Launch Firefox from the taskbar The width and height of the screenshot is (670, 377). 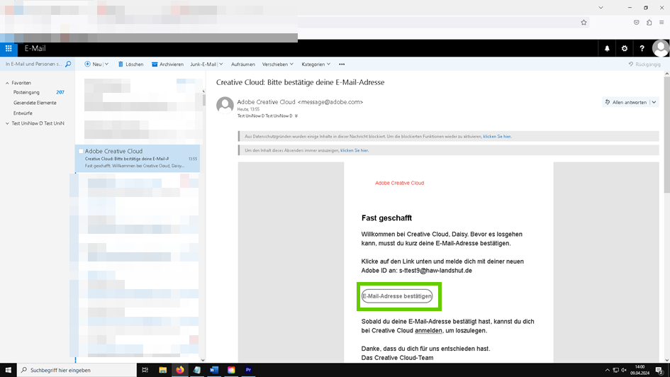click(x=179, y=370)
